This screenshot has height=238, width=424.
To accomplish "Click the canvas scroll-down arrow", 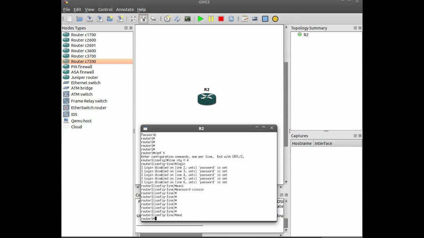I will (x=286, y=182).
